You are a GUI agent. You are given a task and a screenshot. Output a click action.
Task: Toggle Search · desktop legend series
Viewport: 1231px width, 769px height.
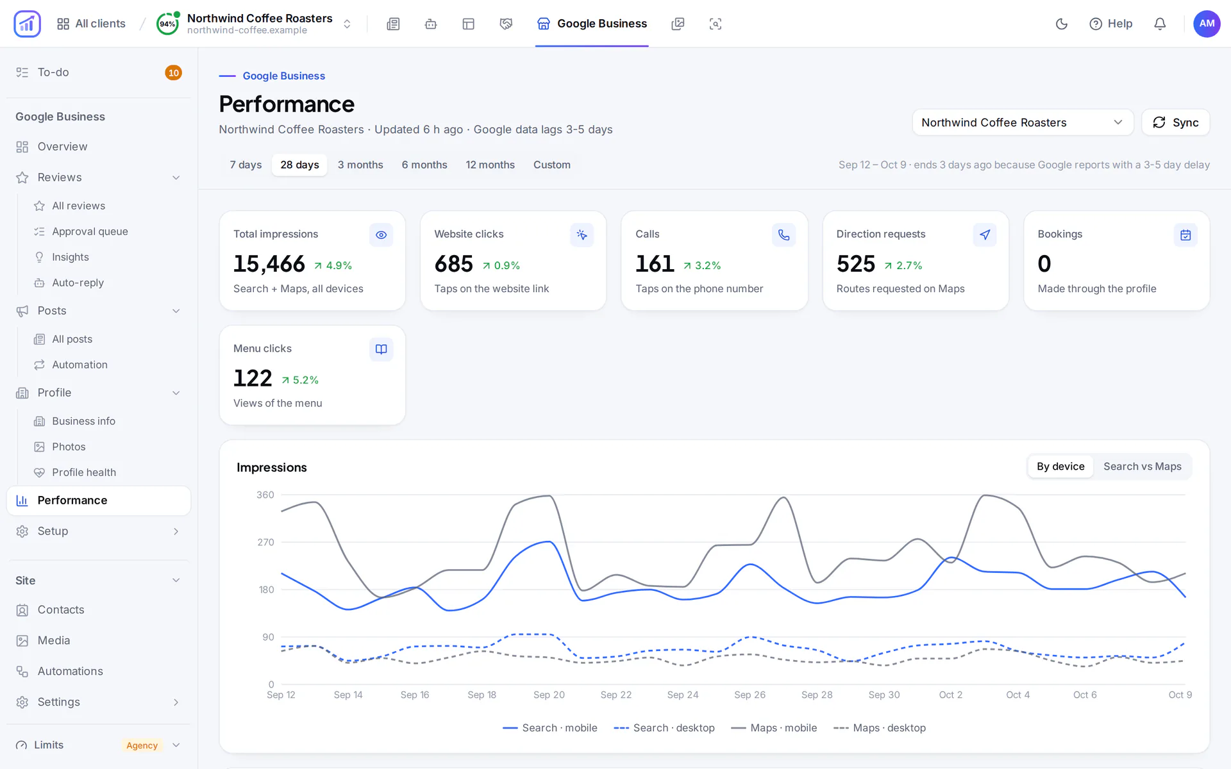(x=664, y=728)
